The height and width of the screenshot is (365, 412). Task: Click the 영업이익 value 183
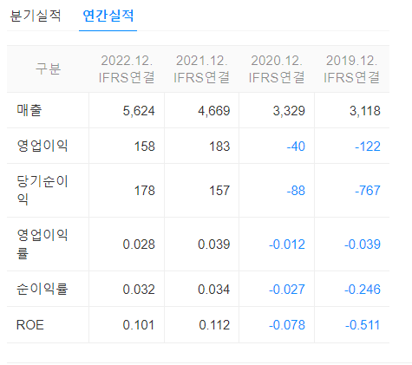pos(219,147)
